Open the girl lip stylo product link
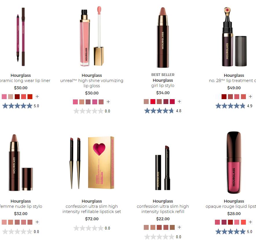The width and height of the screenshot is (256, 240). pos(163,86)
